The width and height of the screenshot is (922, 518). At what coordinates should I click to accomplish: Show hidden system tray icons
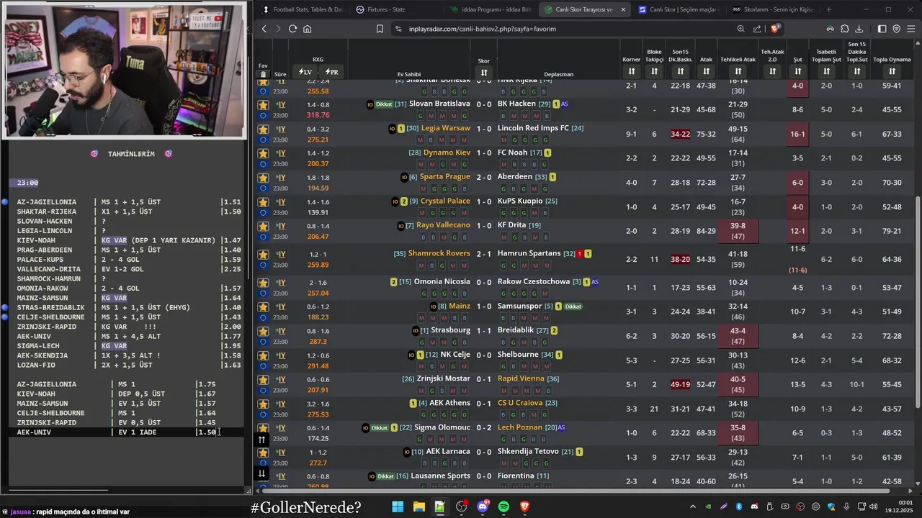coord(693,506)
